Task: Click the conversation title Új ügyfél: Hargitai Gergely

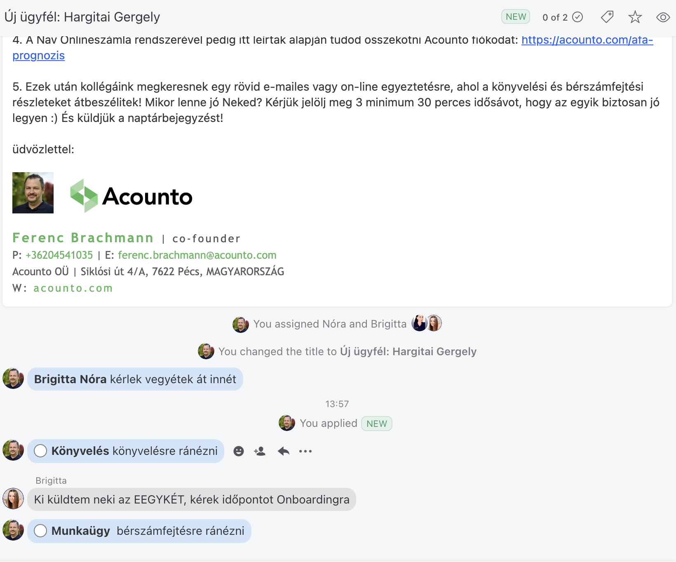Action: pyautogui.click(x=82, y=17)
